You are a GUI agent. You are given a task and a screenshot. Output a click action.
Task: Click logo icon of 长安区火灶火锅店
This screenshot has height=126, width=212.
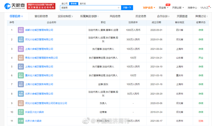coord(21,112)
